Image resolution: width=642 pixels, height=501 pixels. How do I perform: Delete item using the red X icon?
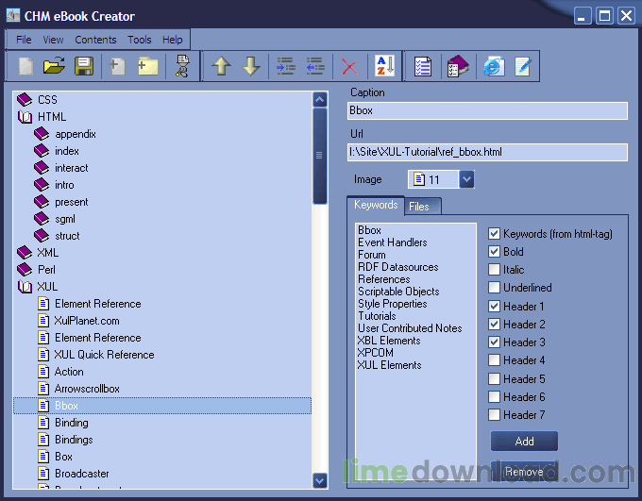(x=349, y=67)
